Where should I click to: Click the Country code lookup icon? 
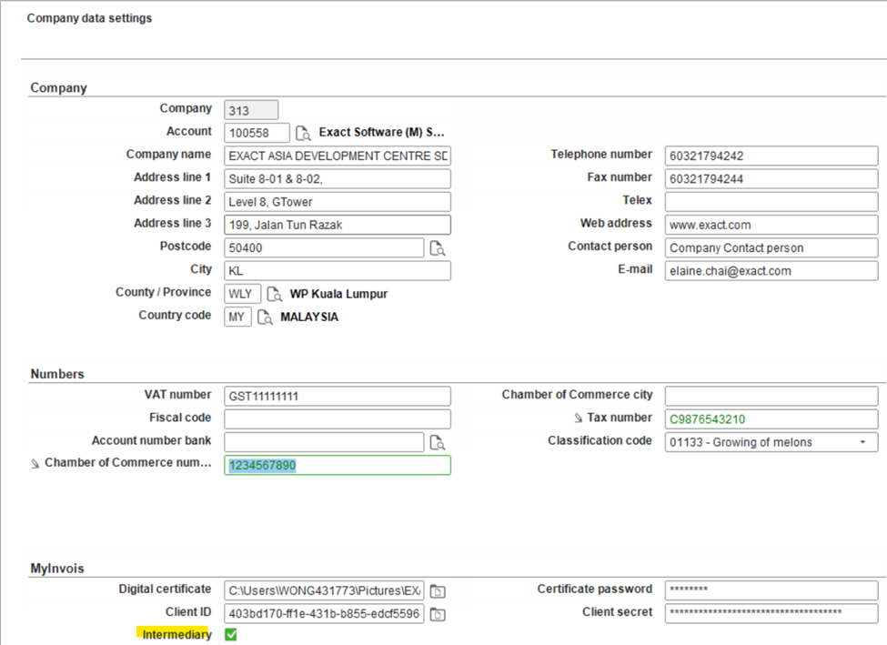265,317
